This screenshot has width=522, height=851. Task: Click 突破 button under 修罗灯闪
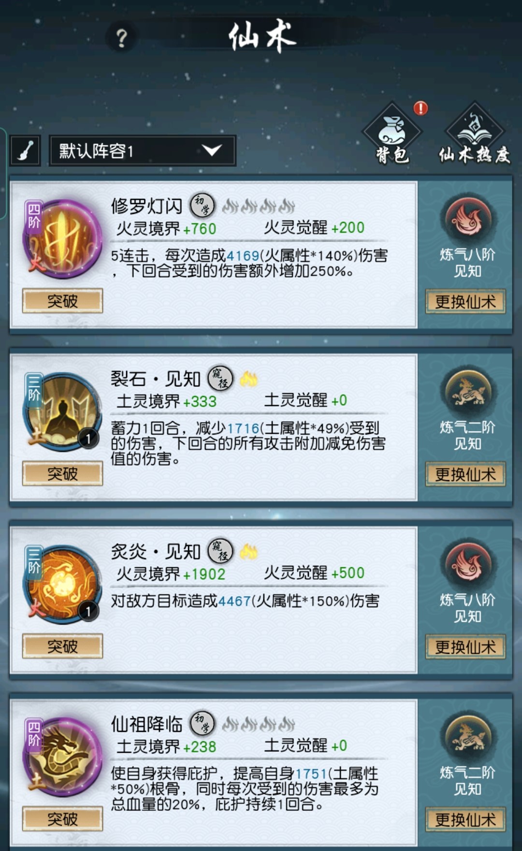click(x=62, y=301)
